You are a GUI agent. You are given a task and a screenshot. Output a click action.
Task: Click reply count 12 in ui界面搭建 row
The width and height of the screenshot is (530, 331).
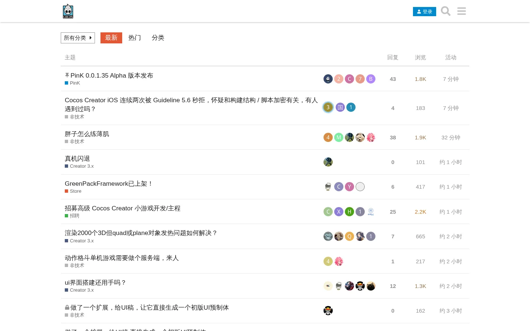click(393, 286)
